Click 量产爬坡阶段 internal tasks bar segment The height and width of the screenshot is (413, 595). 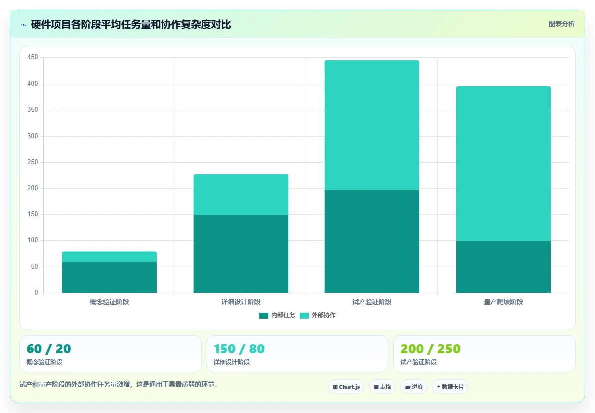click(x=503, y=267)
